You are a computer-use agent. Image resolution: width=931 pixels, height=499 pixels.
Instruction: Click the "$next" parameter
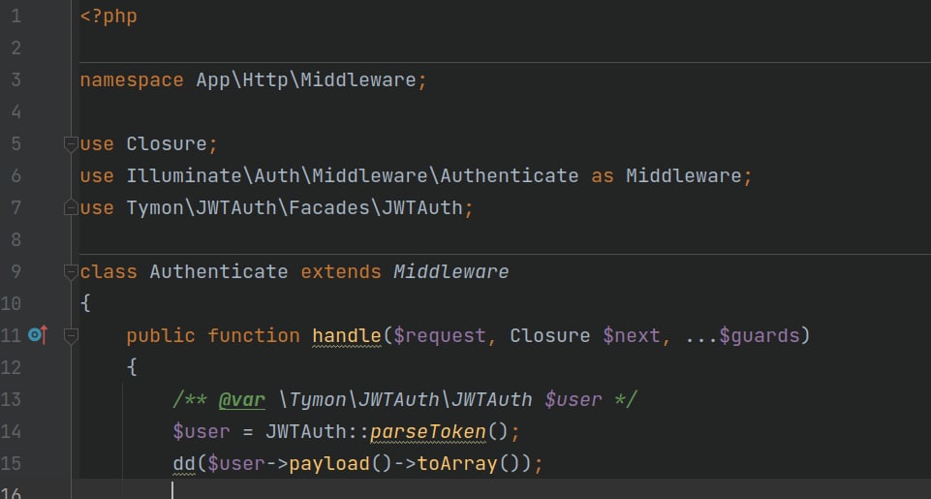(x=631, y=336)
